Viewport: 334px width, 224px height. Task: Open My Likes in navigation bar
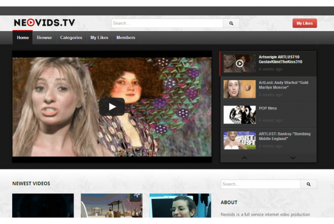99,38
